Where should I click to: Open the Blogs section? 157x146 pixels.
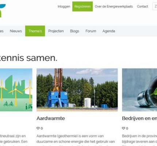74,31
